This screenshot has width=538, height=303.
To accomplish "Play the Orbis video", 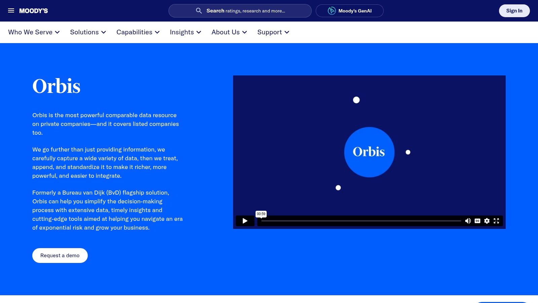I will (245, 221).
